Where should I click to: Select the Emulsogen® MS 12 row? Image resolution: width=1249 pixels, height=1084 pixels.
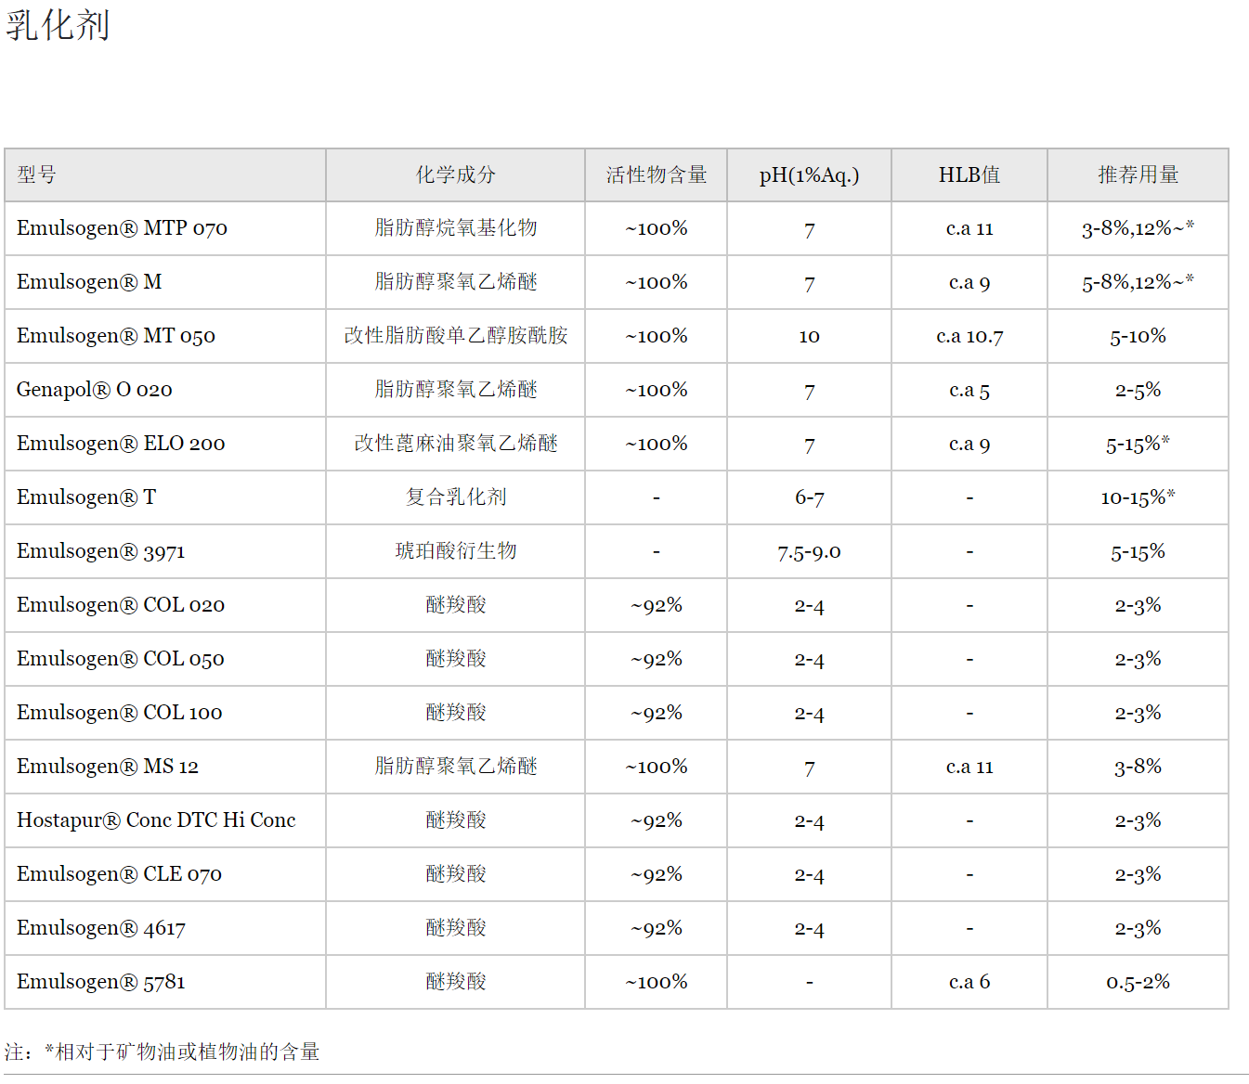pyautogui.click(x=104, y=767)
